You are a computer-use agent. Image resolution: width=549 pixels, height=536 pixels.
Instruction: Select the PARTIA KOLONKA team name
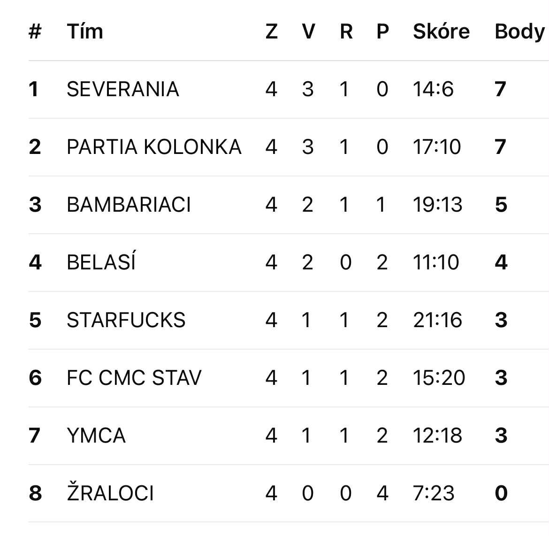tap(154, 147)
